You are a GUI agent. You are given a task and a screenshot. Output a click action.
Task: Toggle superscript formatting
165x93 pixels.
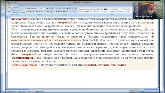[42, 12]
